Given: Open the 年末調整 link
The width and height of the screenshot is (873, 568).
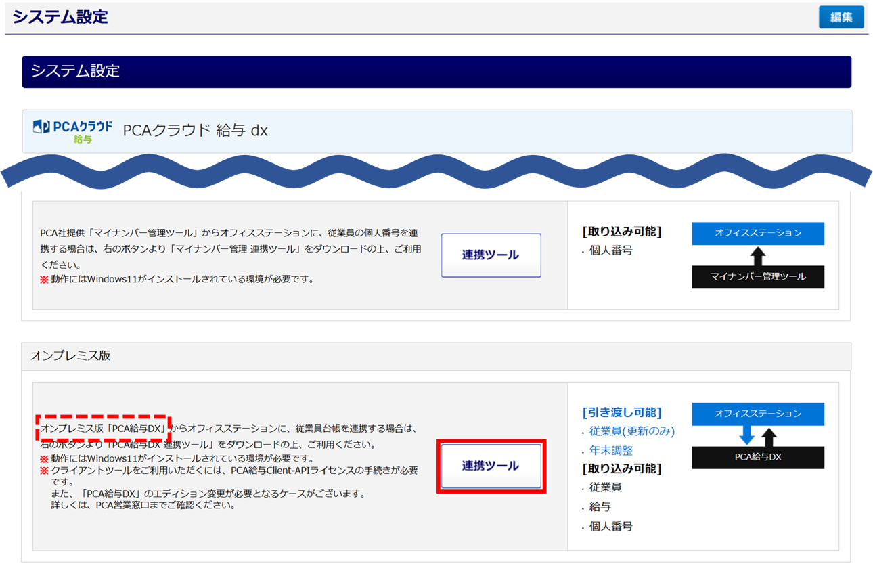Looking at the screenshot, I should (x=610, y=450).
